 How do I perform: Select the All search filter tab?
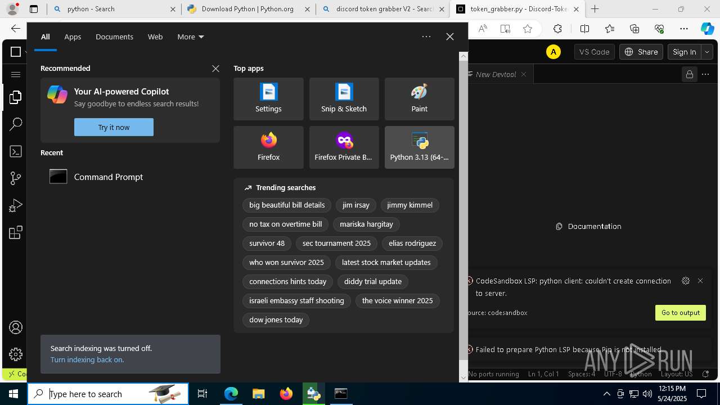[46, 37]
